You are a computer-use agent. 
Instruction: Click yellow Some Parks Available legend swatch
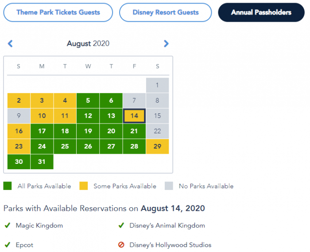[x=84, y=186]
